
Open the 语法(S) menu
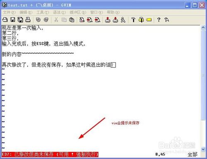[59, 12]
